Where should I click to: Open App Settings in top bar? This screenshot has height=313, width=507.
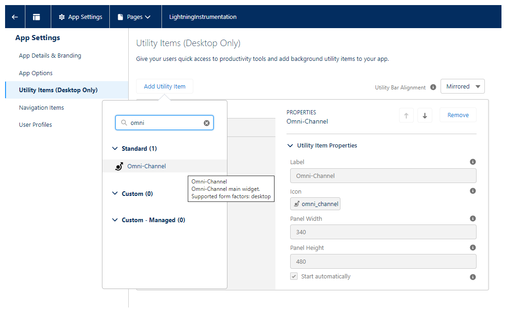tap(80, 17)
